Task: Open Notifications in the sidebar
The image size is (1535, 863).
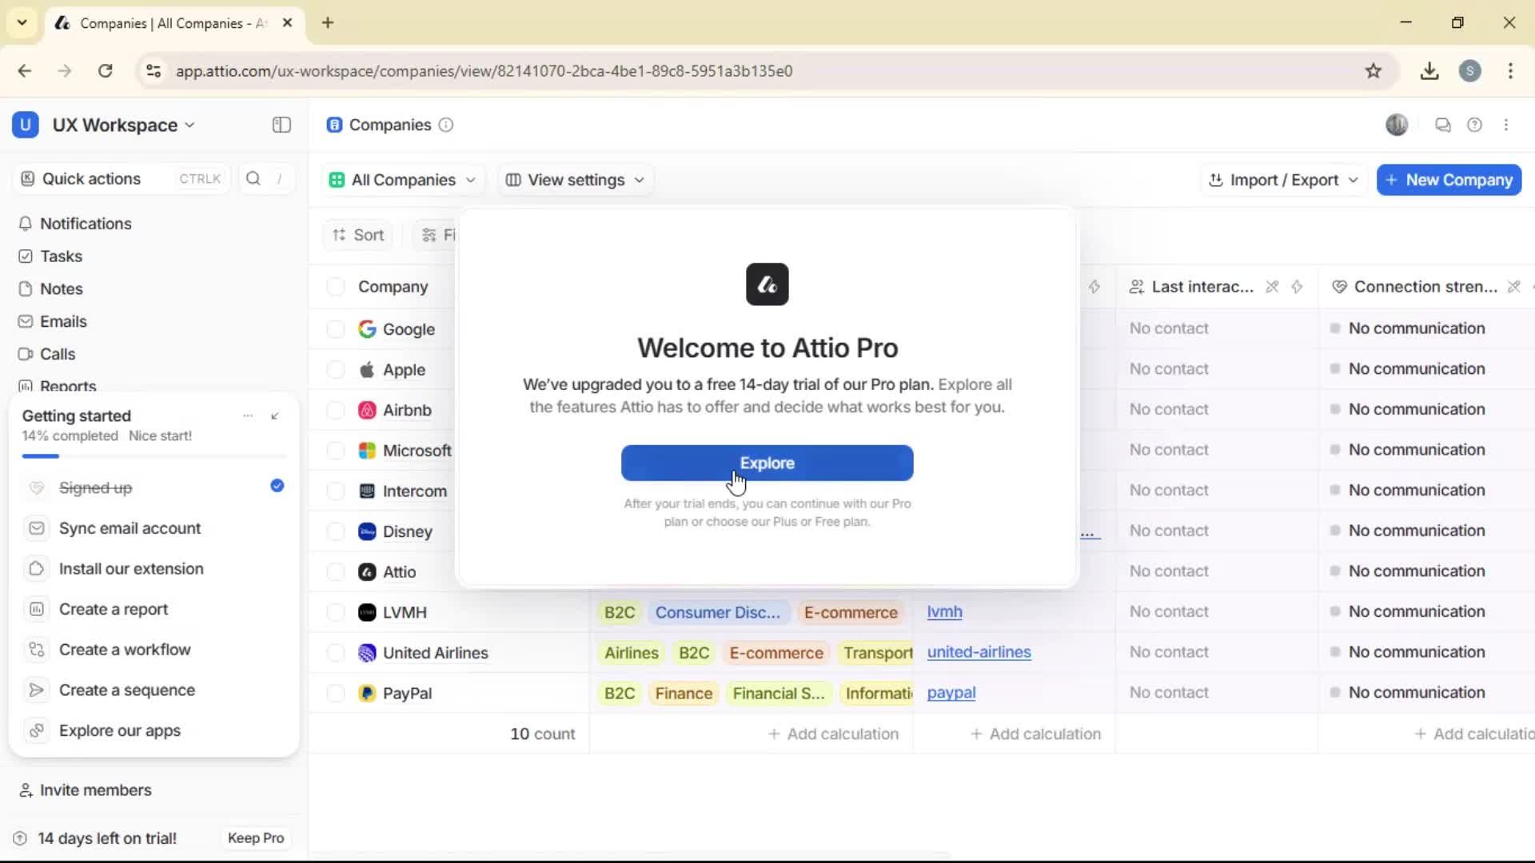Action: click(85, 224)
